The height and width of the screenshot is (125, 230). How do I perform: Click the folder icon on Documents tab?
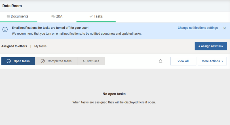pyautogui.click(x=8, y=16)
